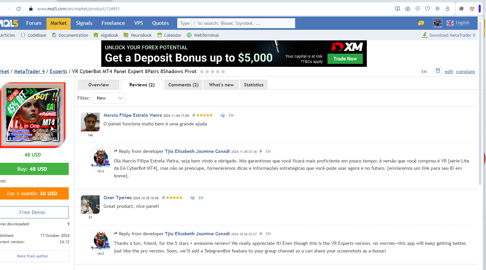
Task: Click the browser address bar URL
Action: coord(78,9)
